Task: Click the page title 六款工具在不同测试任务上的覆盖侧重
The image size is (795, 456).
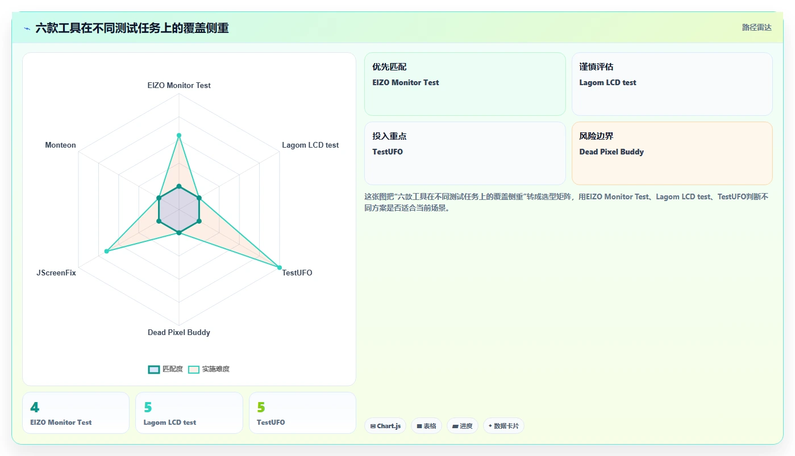Action: (x=132, y=28)
